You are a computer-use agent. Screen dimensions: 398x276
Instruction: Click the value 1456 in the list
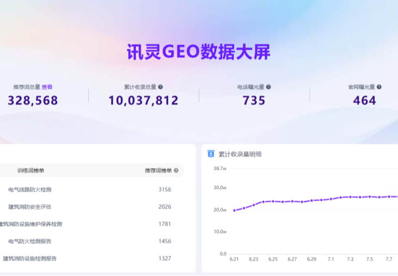tap(165, 241)
